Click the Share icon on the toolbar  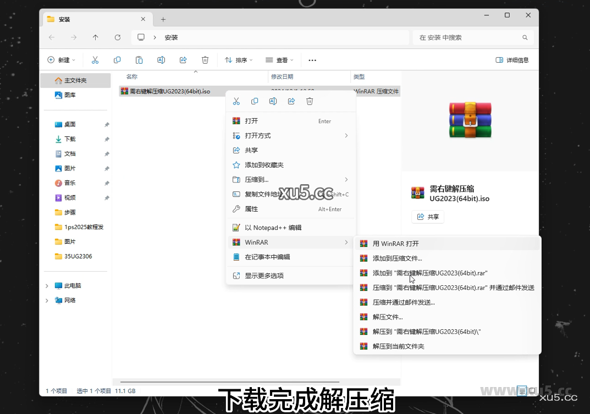pyautogui.click(x=183, y=60)
